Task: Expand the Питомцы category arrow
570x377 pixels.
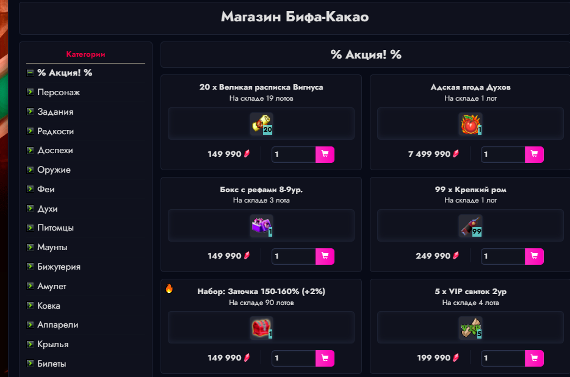Action: [30, 228]
